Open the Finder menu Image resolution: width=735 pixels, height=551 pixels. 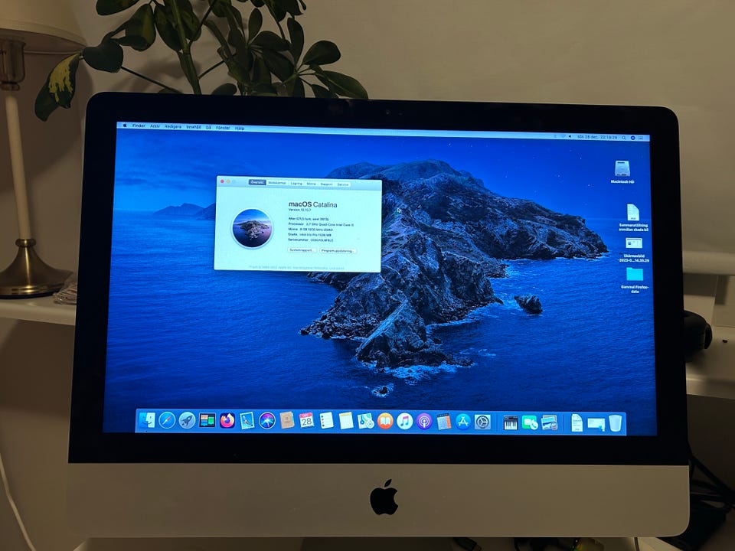139,126
